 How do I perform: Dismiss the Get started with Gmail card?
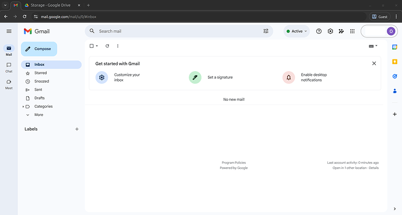pos(374,64)
